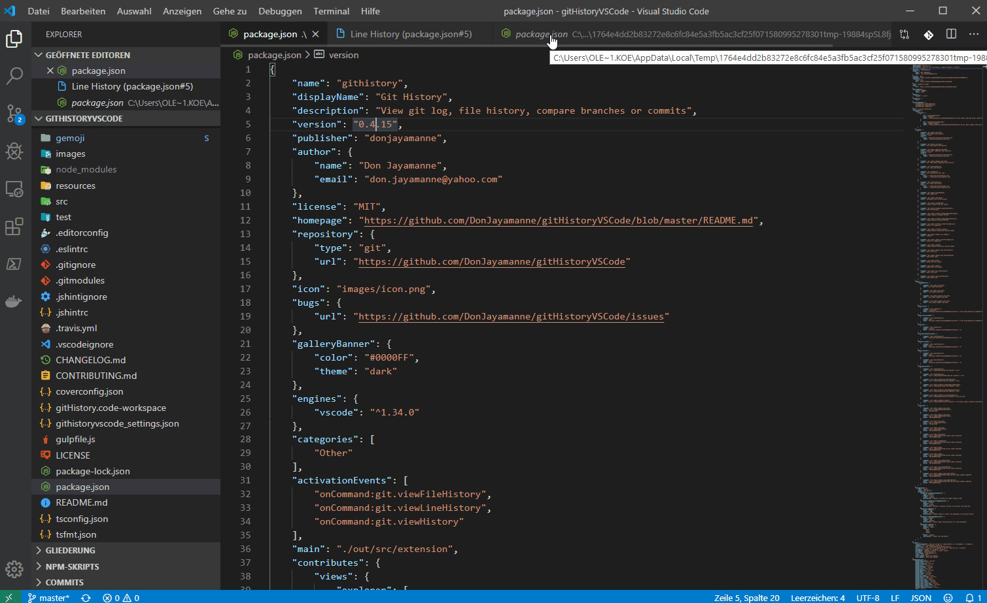Screen dimensions: 987x603
Task: Change the JSON language mode
Action: tap(921, 598)
